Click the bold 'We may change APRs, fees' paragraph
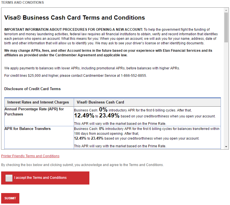The width and height of the screenshot is (230, 205). pyautogui.click(x=108, y=53)
